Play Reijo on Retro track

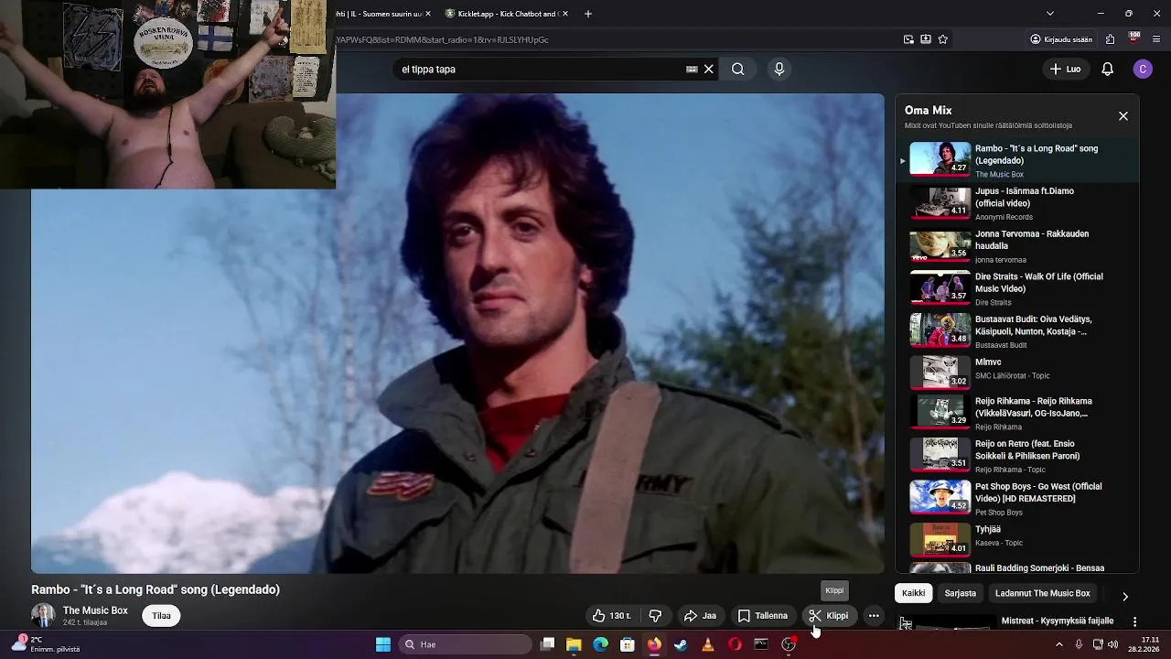(1017, 456)
